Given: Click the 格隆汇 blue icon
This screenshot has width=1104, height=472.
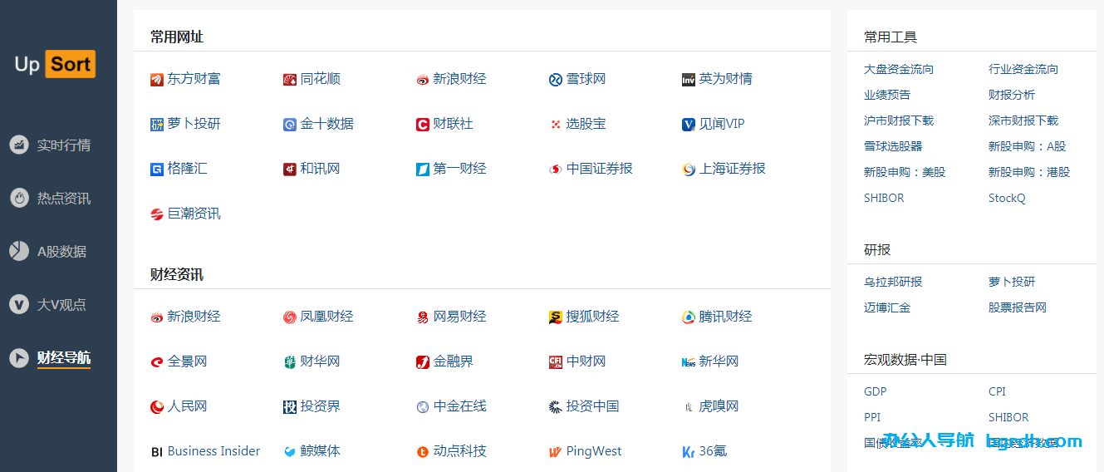Looking at the screenshot, I should point(157,170).
